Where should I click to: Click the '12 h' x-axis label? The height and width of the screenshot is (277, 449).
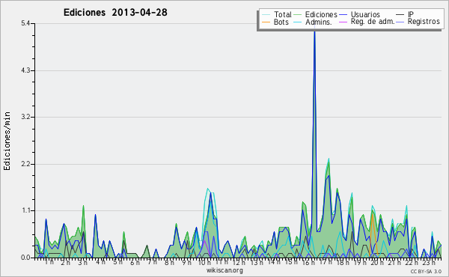click(x=239, y=262)
